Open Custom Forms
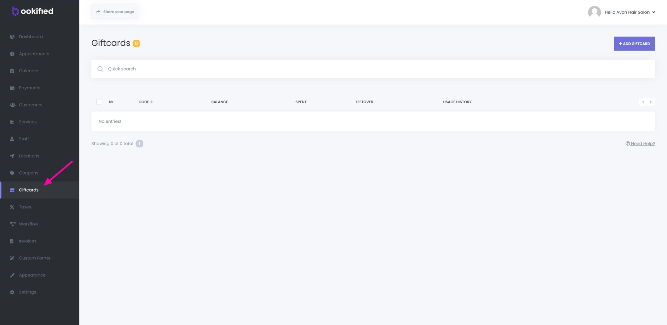Screen dimensions: 667x325 click(x=40, y=258)
